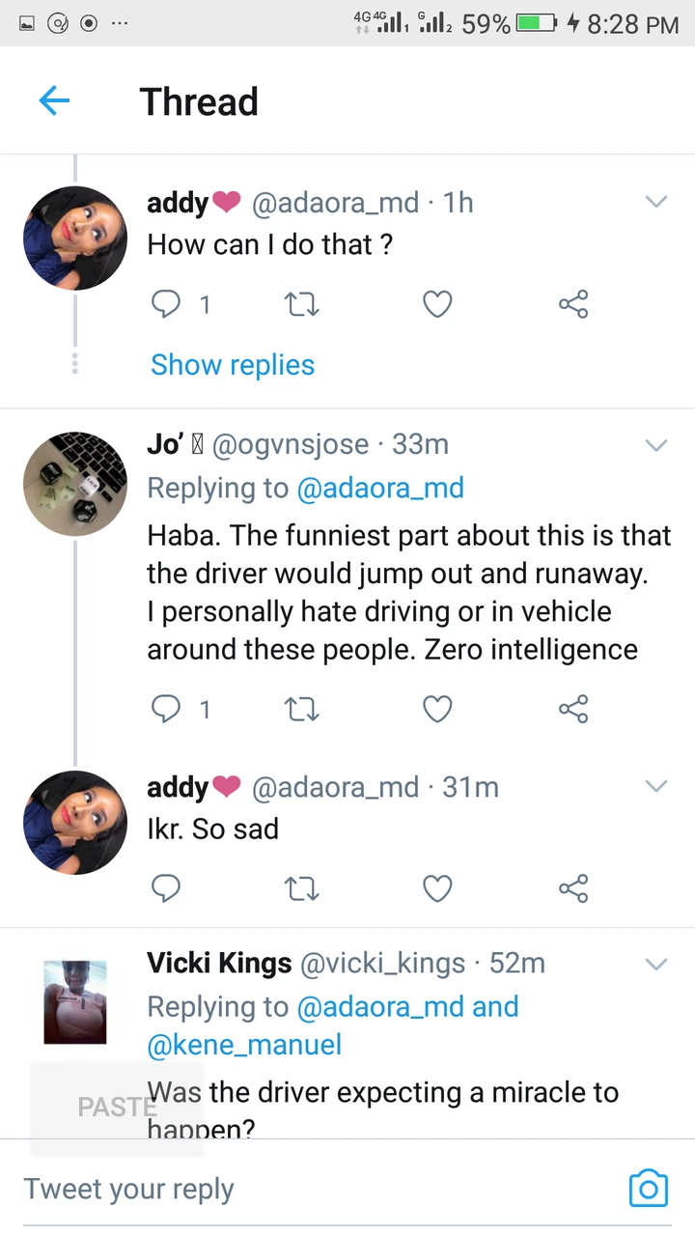Share Jo's tweet about the driver
The width and height of the screenshot is (695, 1236).
(x=572, y=710)
